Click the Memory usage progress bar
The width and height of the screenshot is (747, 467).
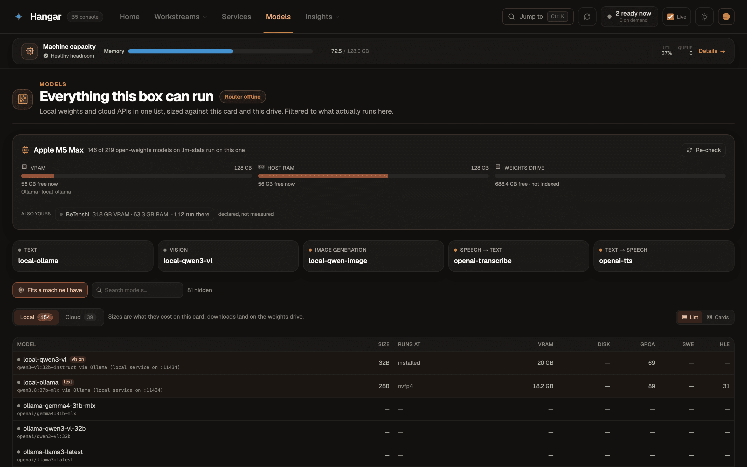pyautogui.click(x=220, y=51)
